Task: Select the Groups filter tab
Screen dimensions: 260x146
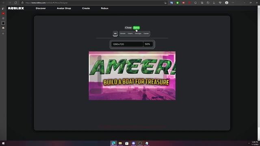Action: point(138,33)
